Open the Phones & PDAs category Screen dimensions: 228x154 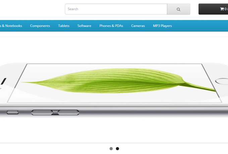coord(111,26)
